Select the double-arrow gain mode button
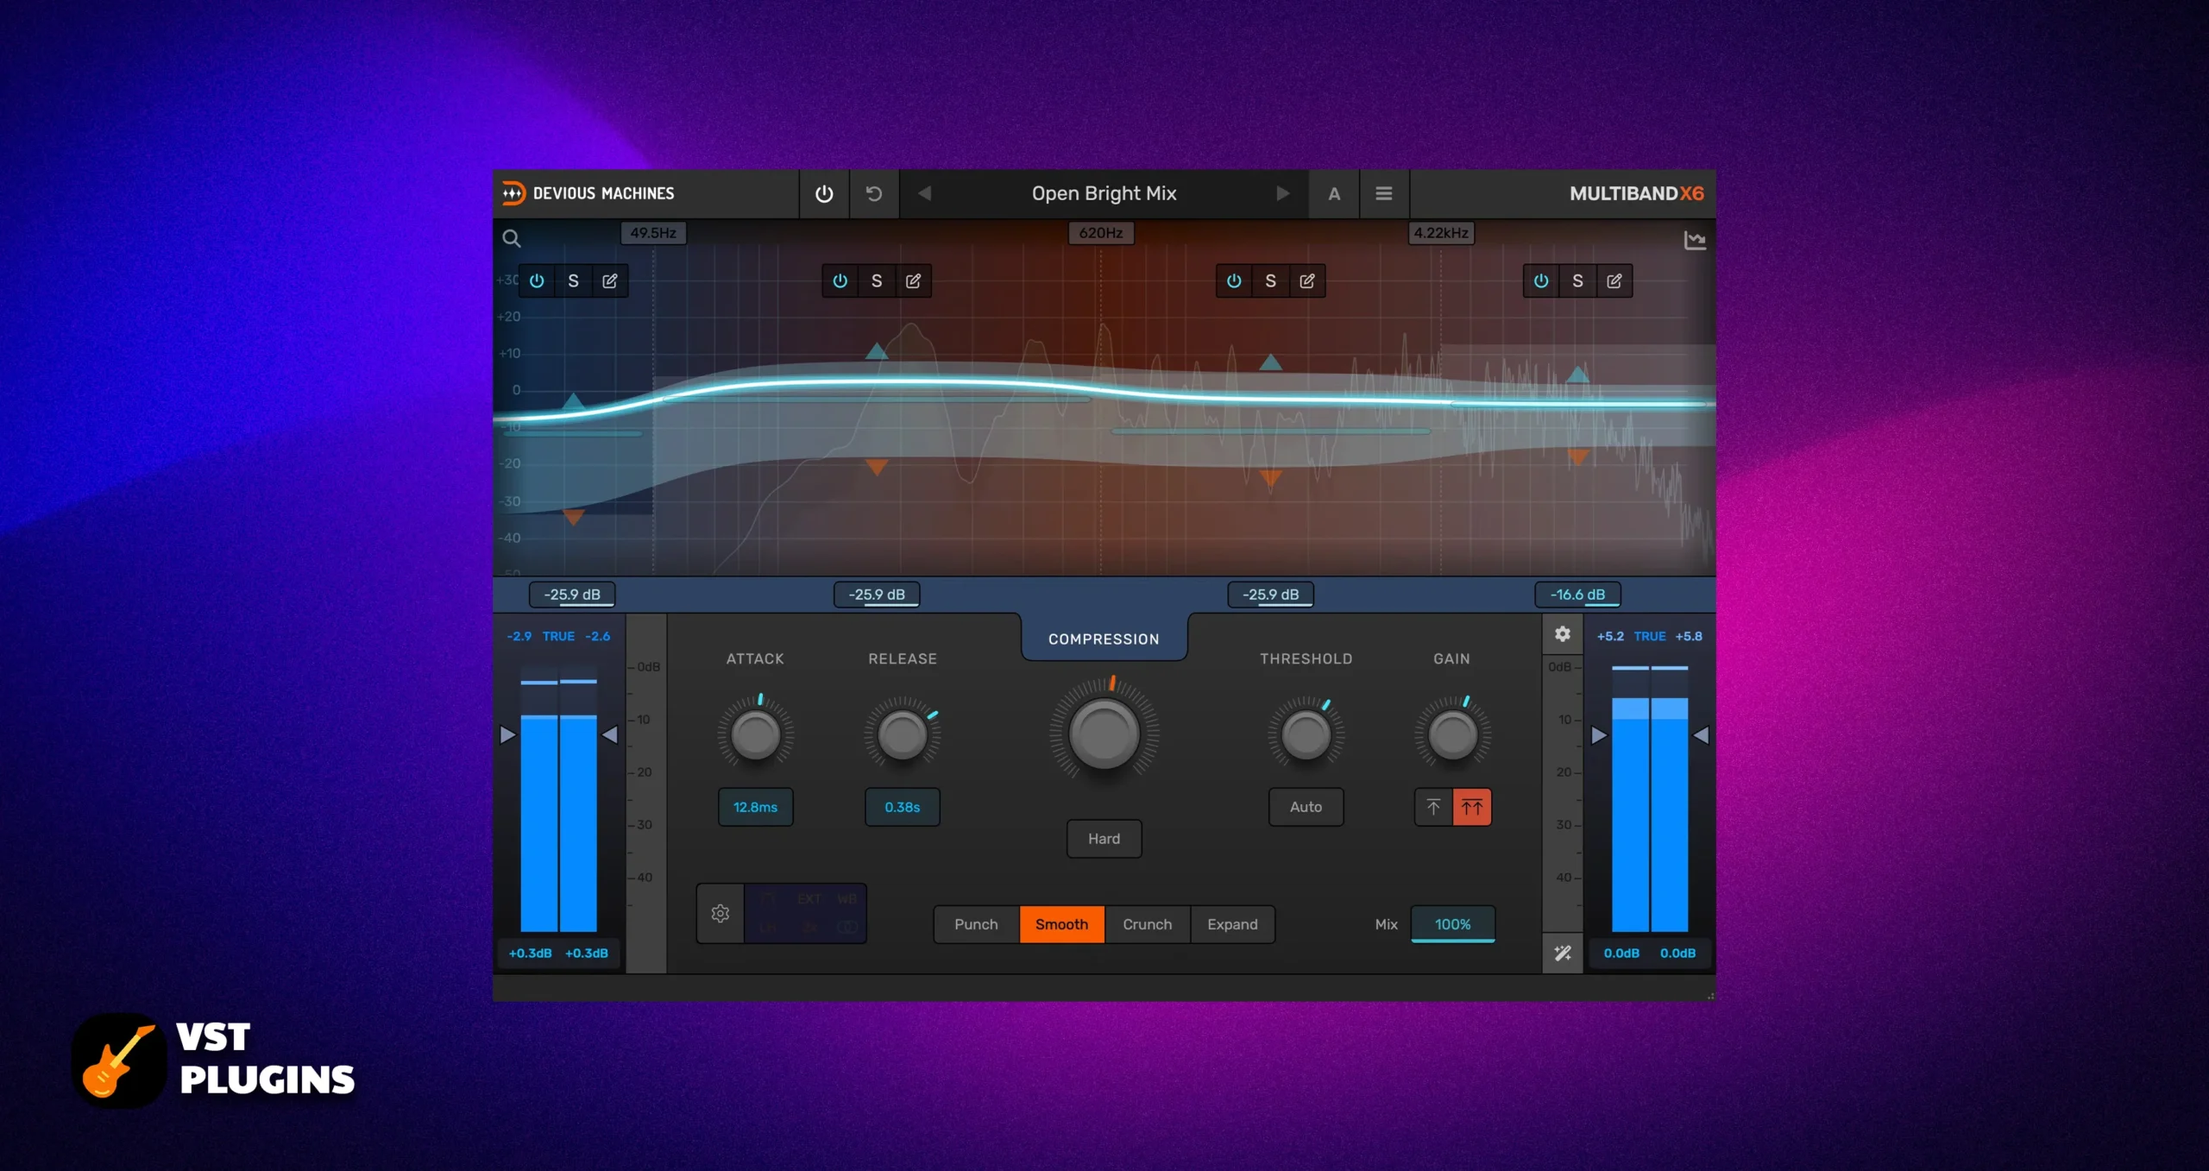The image size is (2209, 1171). click(1472, 808)
